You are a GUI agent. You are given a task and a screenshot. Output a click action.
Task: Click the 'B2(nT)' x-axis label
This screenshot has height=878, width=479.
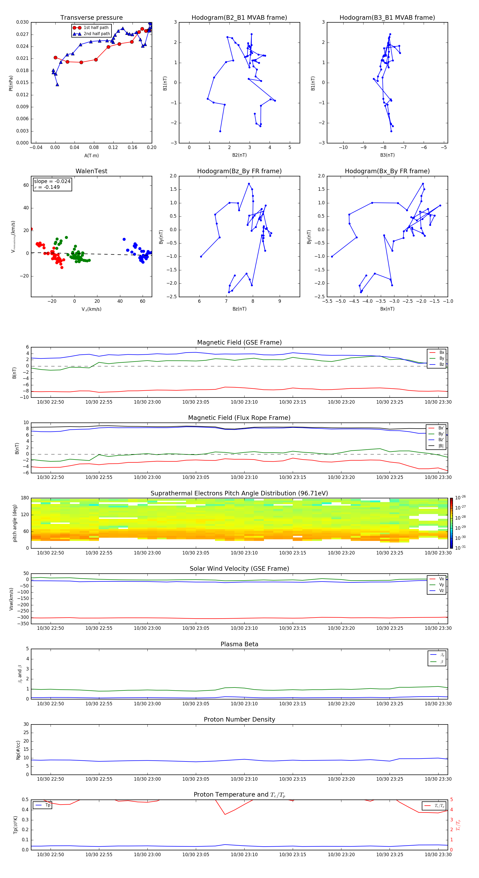(x=239, y=155)
